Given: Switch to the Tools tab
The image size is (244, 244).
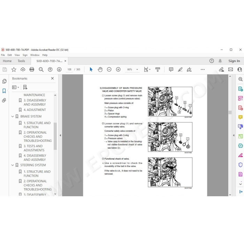Looking at the screenshot, I should pyautogui.click(x=21, y=61).
